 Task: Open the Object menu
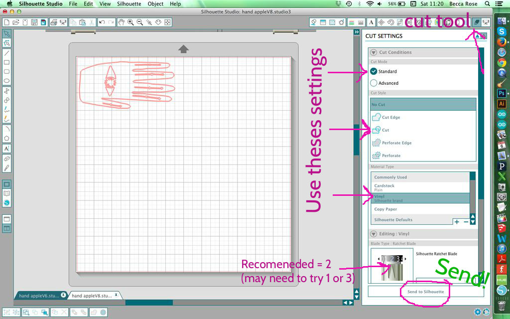(x=155, y=4)
